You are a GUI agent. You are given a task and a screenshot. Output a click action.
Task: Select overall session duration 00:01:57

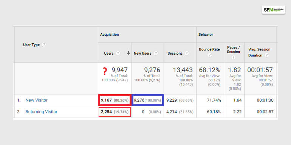260,70
